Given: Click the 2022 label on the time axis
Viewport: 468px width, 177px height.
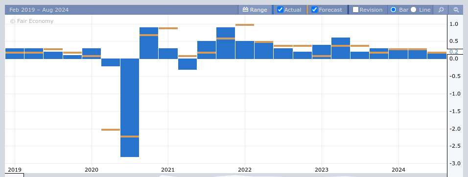Looking at the screenshot, I should point(245,170).
